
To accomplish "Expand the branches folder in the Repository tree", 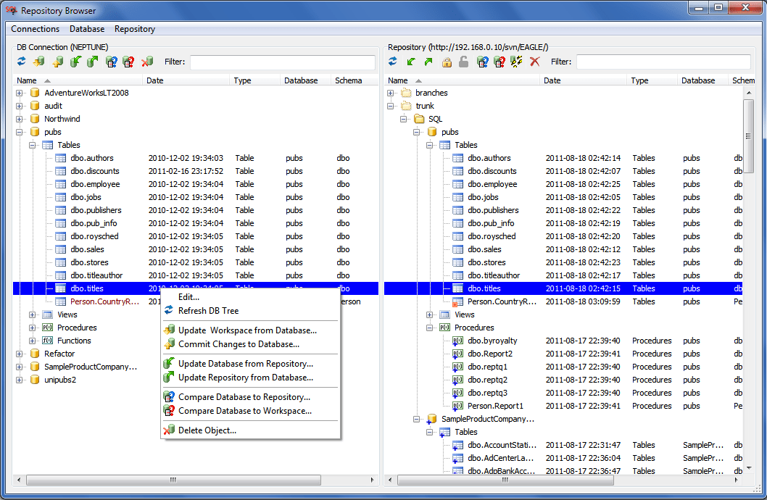I will point(391,93).
